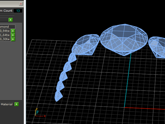The image size is (165, 124).
Task: Select the medium gem left of center
Action: (x=85, y=45)
